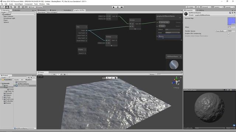Click the Normal Map texture swatch
The height and width of the screenshot is (132, 236).
[231, 21]
